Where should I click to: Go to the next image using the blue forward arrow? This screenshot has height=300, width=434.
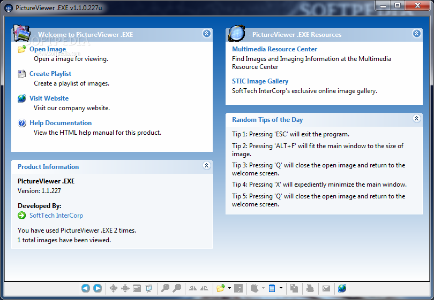click(x=98, y=288)
